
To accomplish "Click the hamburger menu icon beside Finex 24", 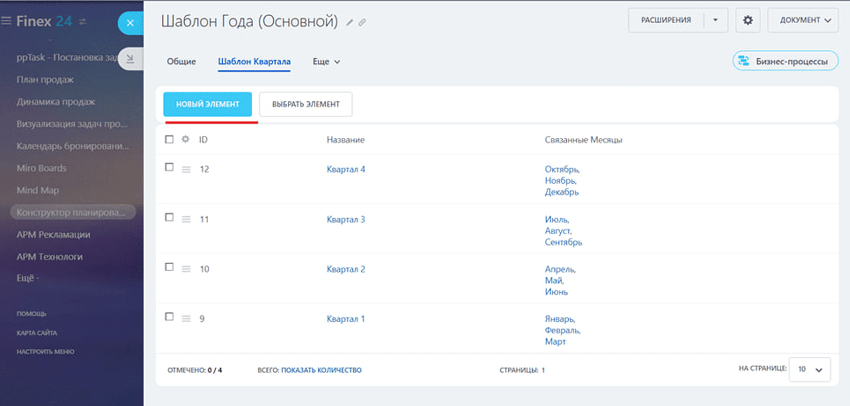I will pos(6,21).
